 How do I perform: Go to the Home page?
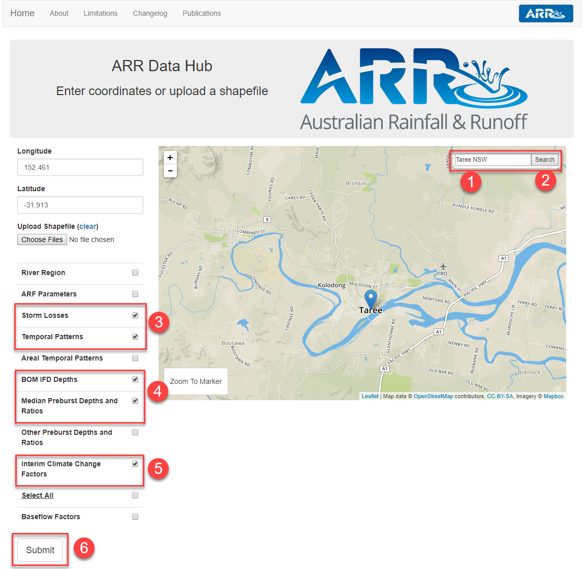coord(22,13)
